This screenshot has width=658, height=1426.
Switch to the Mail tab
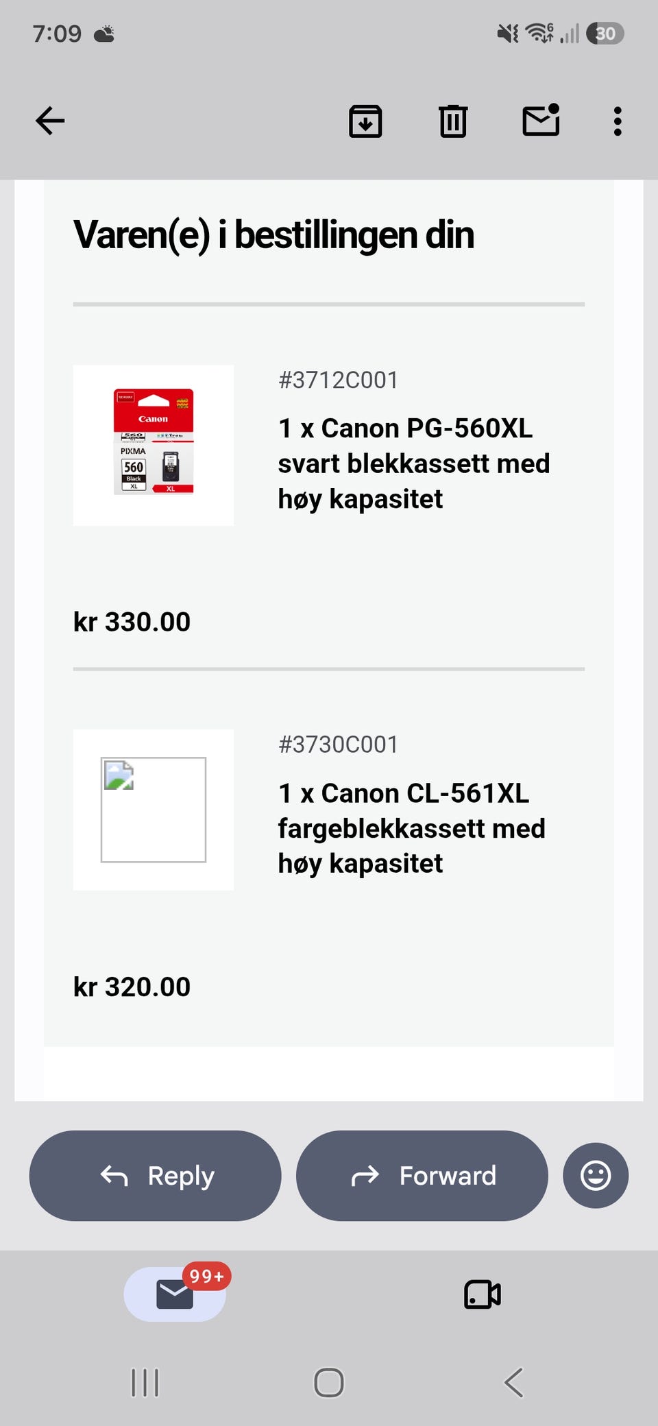pos(175,1294)
